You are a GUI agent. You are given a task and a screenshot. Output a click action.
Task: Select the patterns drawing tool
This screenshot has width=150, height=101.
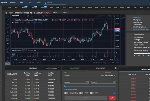pos(8,36)
